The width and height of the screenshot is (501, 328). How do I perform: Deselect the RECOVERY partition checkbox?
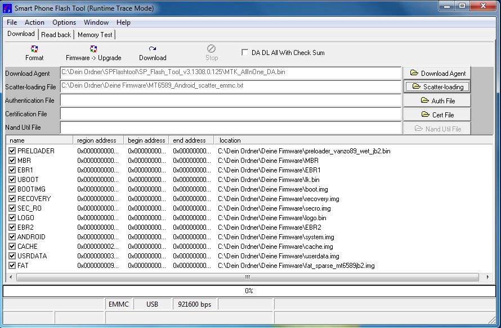[x=12, y=199]
